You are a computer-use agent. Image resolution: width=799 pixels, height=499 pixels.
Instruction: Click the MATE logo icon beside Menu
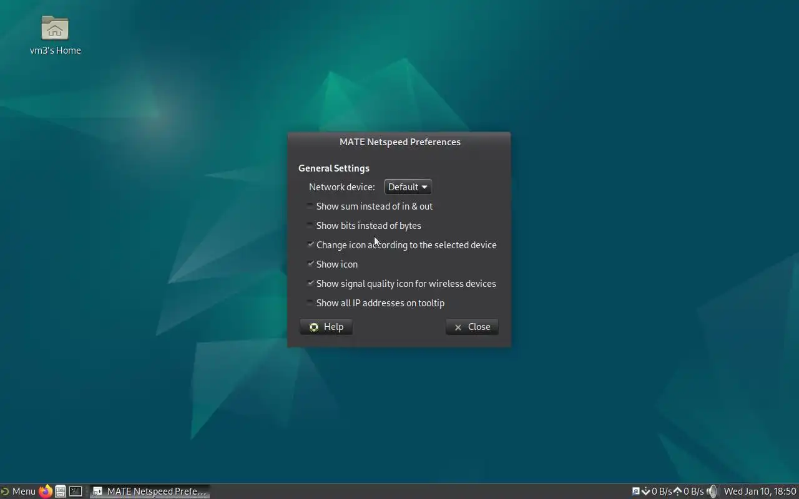point(4,491)
